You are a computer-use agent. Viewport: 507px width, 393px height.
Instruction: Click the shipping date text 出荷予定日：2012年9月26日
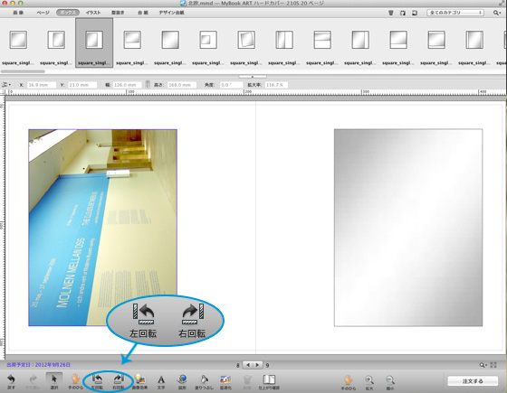(38, 365)
